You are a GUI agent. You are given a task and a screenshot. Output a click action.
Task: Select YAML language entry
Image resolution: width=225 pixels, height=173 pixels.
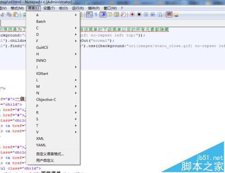[53, 145]
